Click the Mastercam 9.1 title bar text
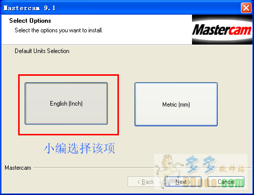 point(29,8)
